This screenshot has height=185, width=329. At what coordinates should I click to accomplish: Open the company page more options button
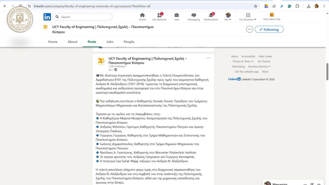249,29
